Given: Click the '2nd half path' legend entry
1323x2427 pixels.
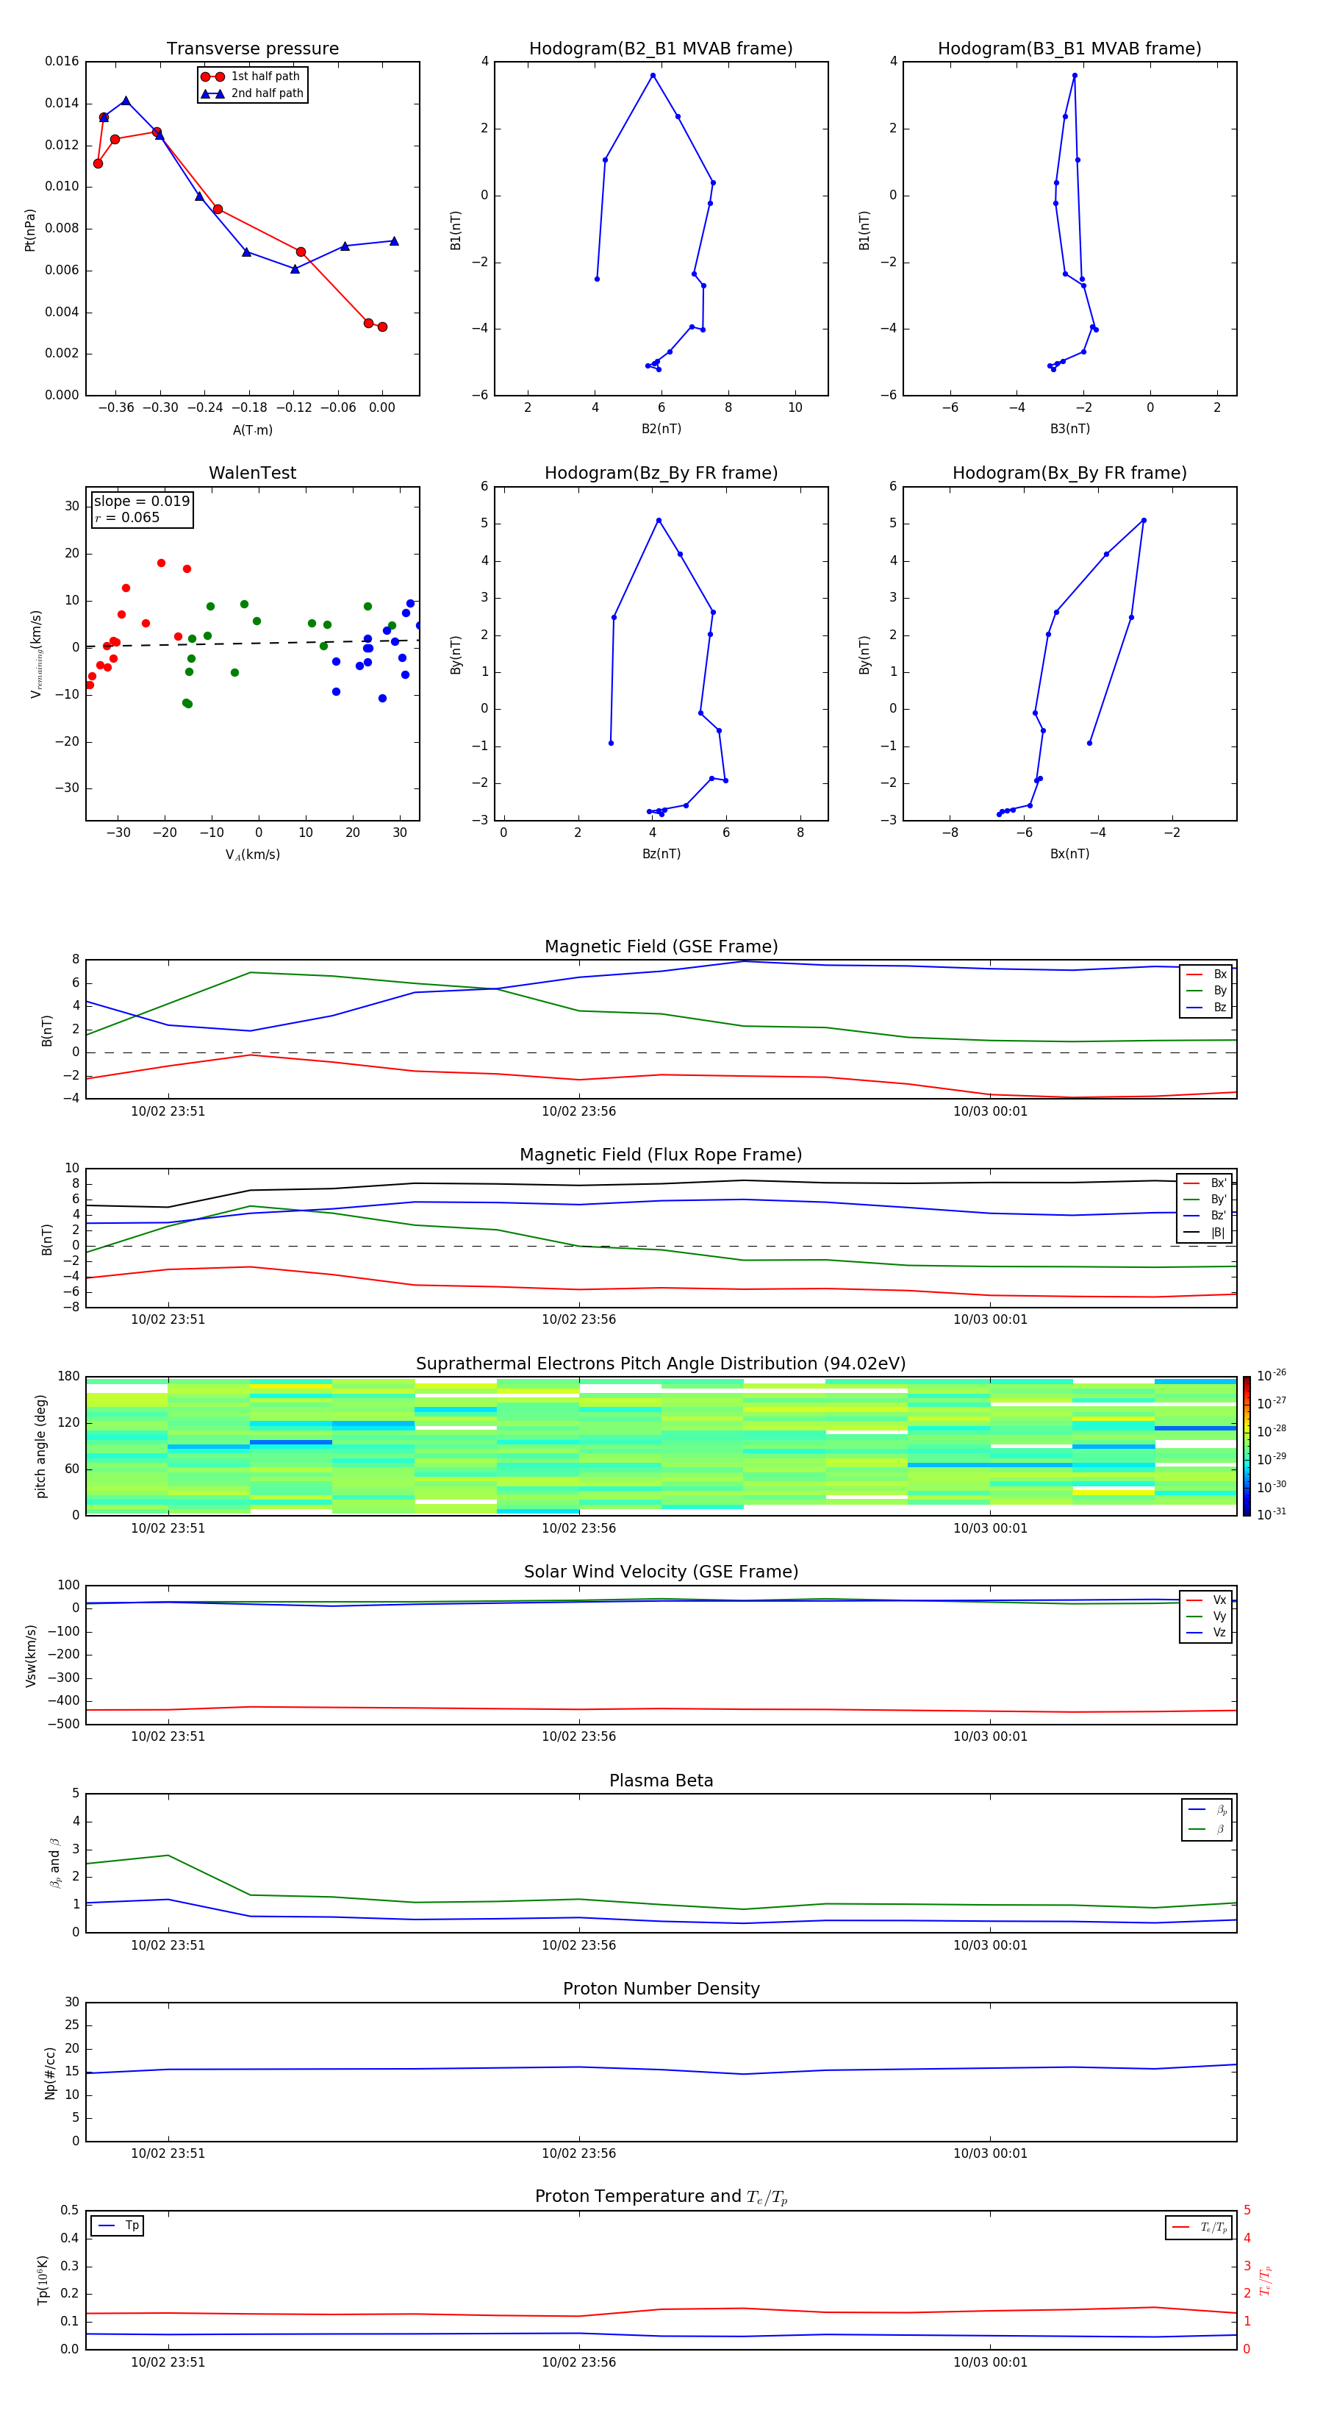Looking at the screenshot, I should 252,93.
